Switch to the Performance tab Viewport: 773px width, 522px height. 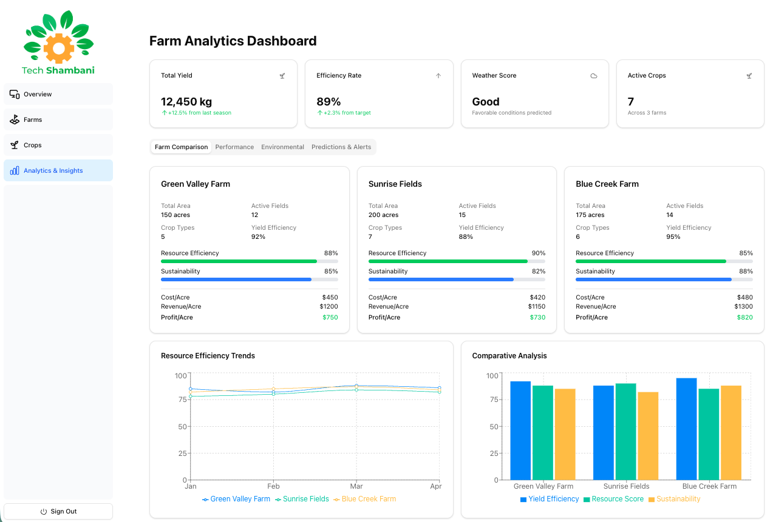click(234, 147)
